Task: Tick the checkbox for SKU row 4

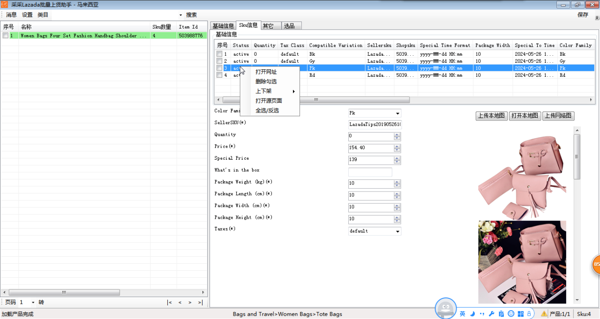Action: point(219,75)
